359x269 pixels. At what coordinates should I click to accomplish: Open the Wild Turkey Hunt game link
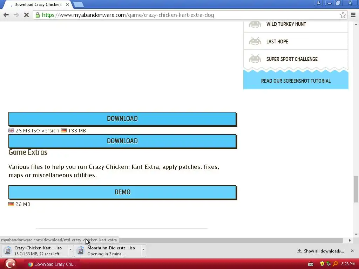286,24
